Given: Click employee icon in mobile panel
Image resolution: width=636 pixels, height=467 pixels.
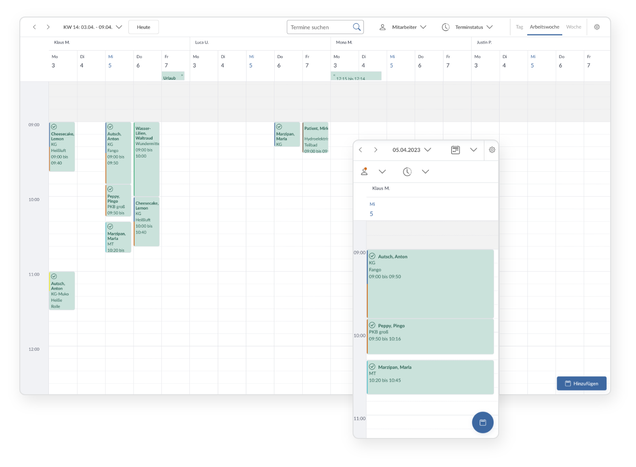Looking at the screenshot, I should pos(365,171).
